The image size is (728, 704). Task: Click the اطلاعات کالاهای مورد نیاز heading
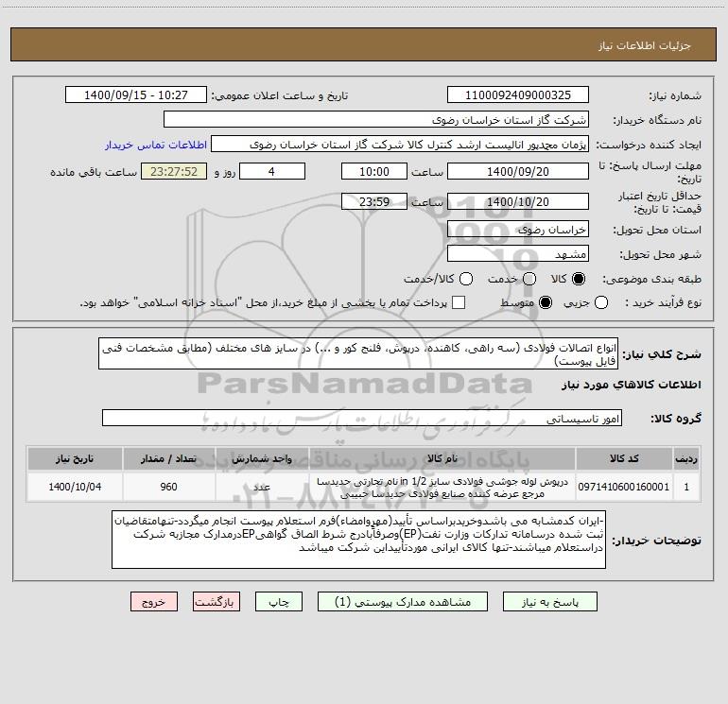(631, 385)
